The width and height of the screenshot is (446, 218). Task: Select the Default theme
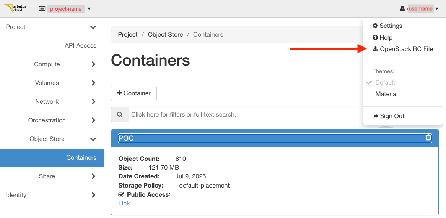coord(385,82)
